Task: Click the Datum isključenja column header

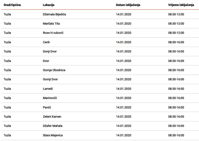Action: click(128, 5)
